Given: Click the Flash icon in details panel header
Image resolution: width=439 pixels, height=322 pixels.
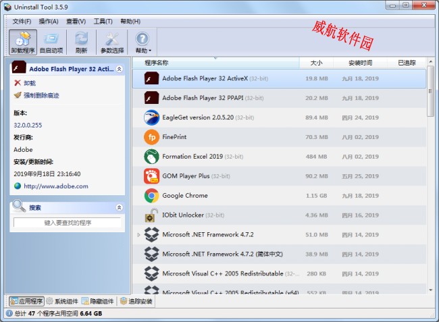Looking at the screenshot, I should (x=19, y=68).
